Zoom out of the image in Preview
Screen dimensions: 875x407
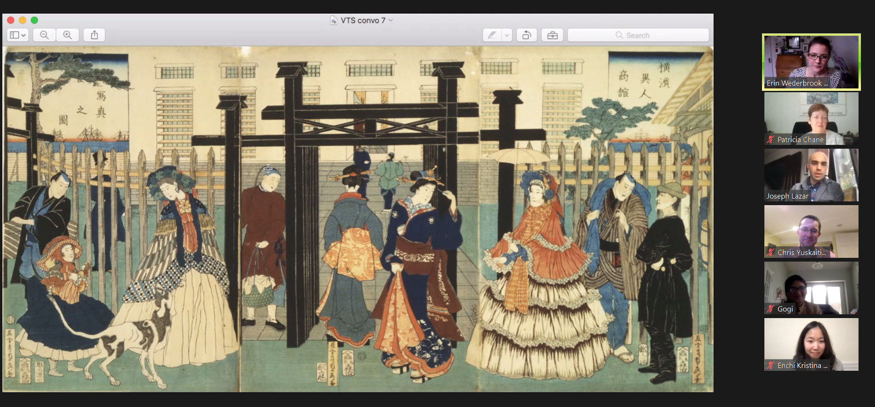[44, 35]
